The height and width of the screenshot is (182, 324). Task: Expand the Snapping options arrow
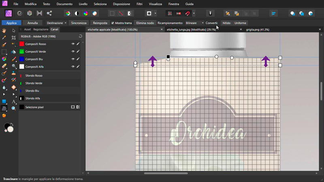194,13
